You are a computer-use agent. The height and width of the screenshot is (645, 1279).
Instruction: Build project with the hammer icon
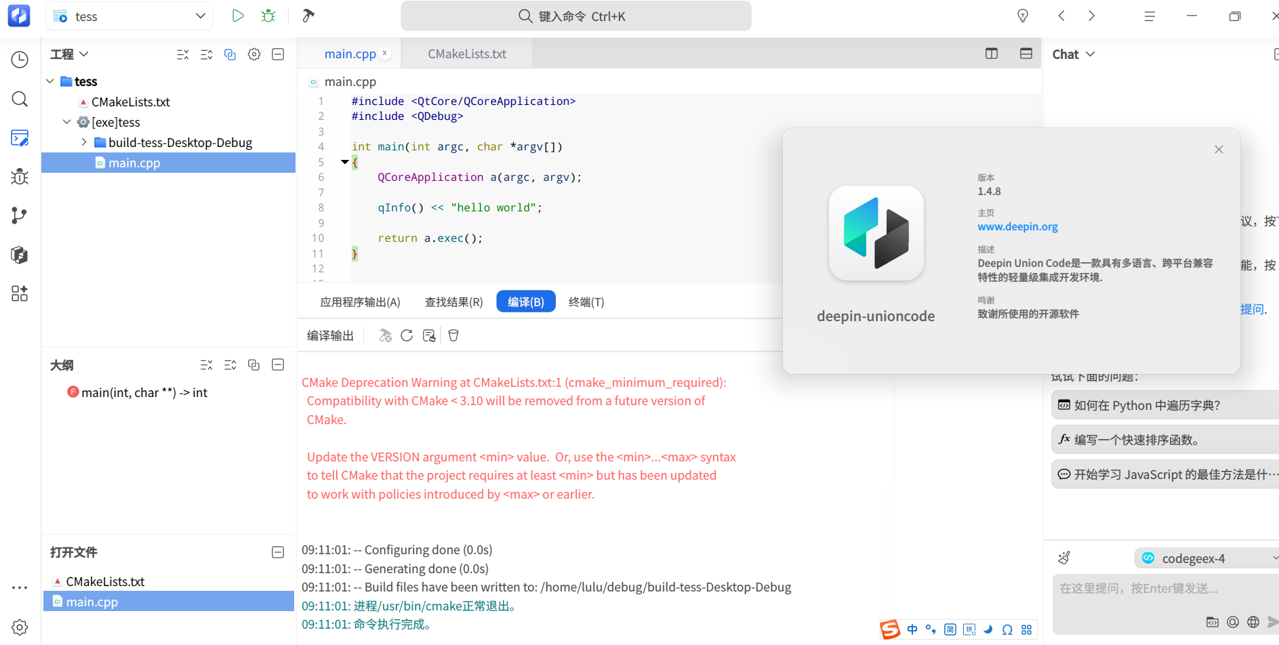pyautogui.click(x=308, y=16)
